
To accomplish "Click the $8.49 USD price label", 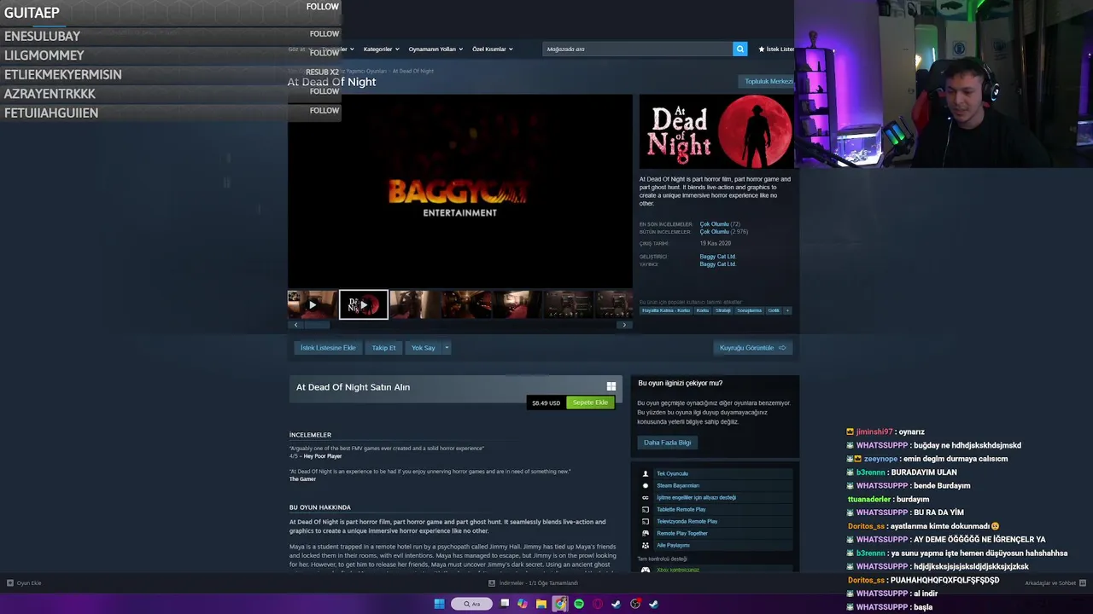I will coord(546,403).
